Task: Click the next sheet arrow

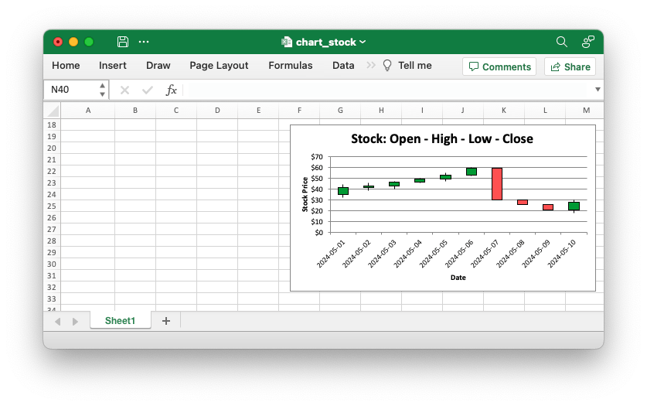Action: (x=75, y=322)
